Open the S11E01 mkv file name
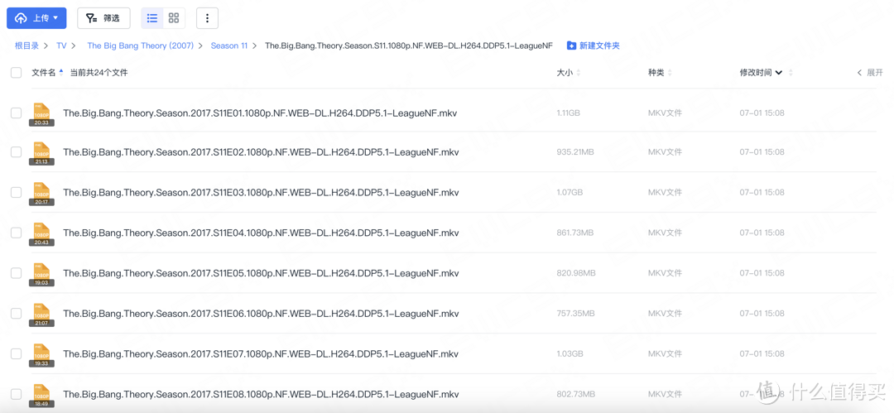This screenshot has height=413, width=894. 260,113
